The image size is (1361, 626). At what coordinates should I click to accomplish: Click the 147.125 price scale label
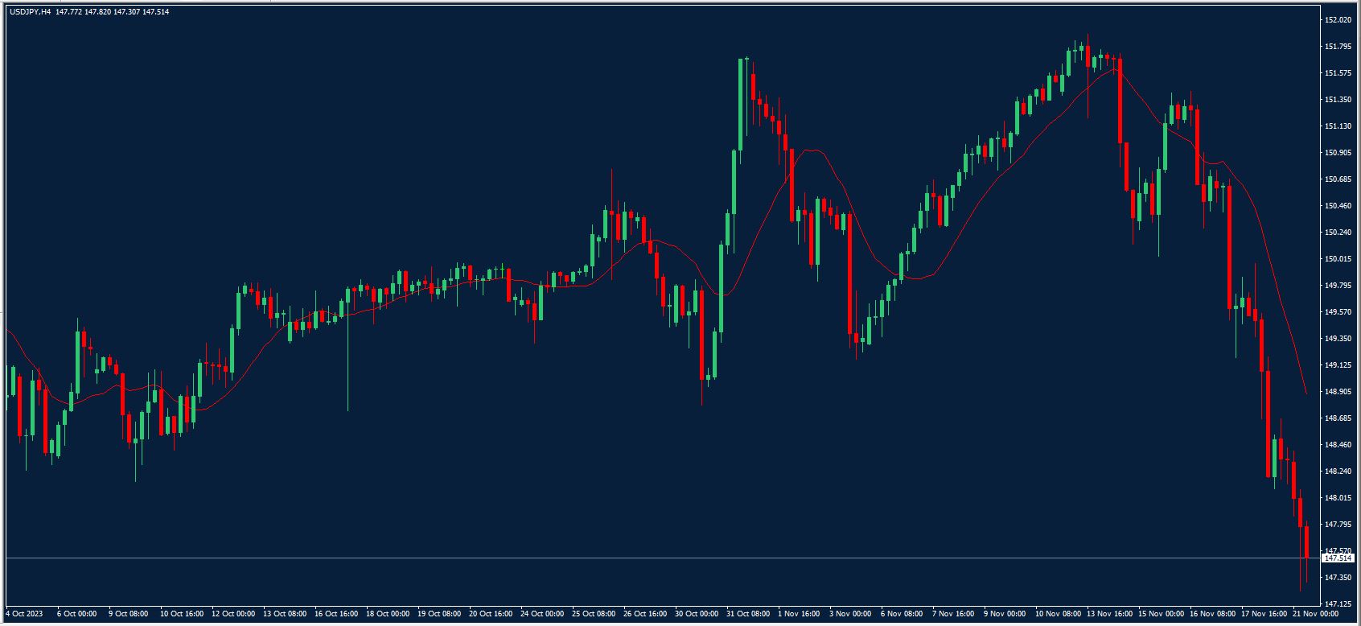[x=1337, y=603]
